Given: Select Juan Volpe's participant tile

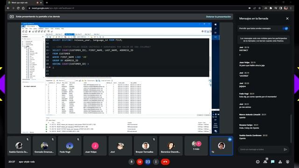Looking at the screenshot, I should (95, 146).
